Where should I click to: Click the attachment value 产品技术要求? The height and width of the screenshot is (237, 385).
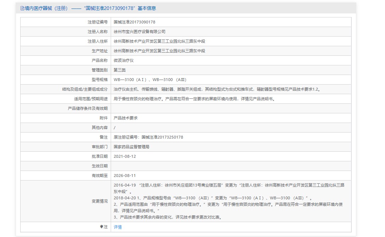[x=125, y=118]
